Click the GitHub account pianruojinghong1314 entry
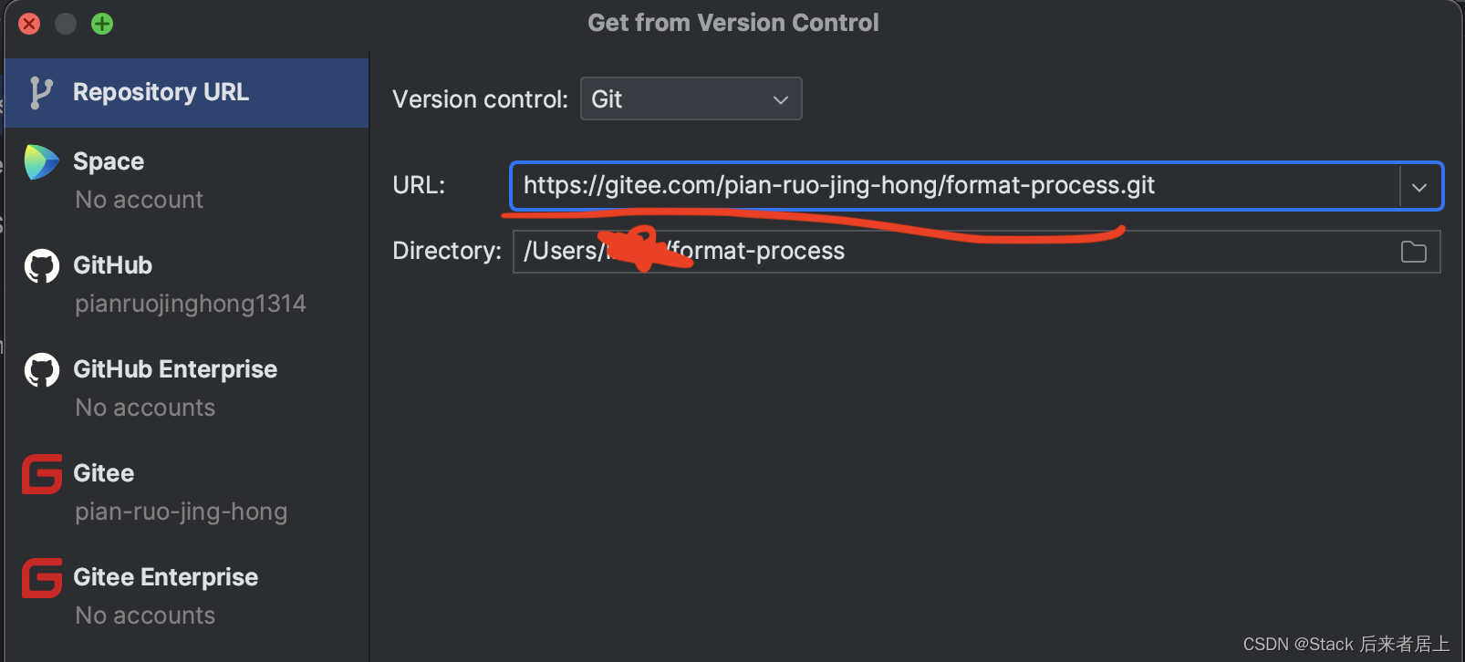Image resolution: width=1465 pixels, height=662 pixels. click(190, 304)
